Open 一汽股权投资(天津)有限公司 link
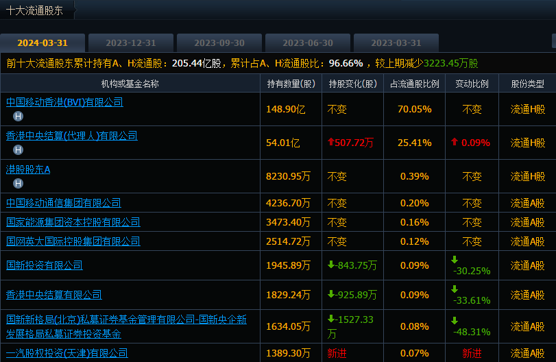Image resolution: width=556 pixels, height=362 pixels. click(67, 353)
